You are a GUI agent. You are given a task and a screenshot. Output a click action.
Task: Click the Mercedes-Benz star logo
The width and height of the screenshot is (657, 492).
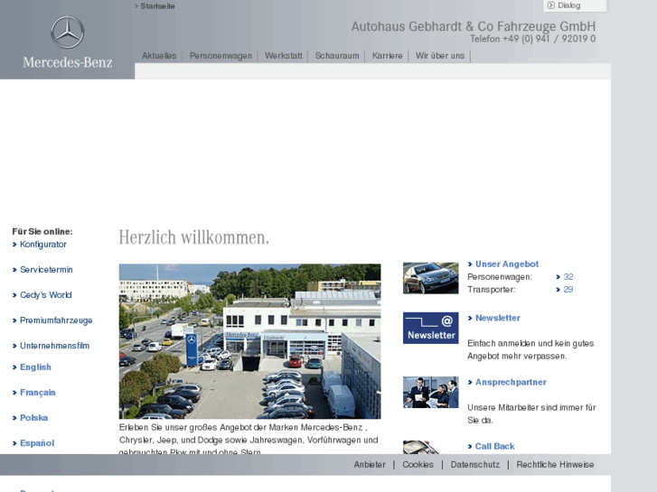tap(68, 32)
